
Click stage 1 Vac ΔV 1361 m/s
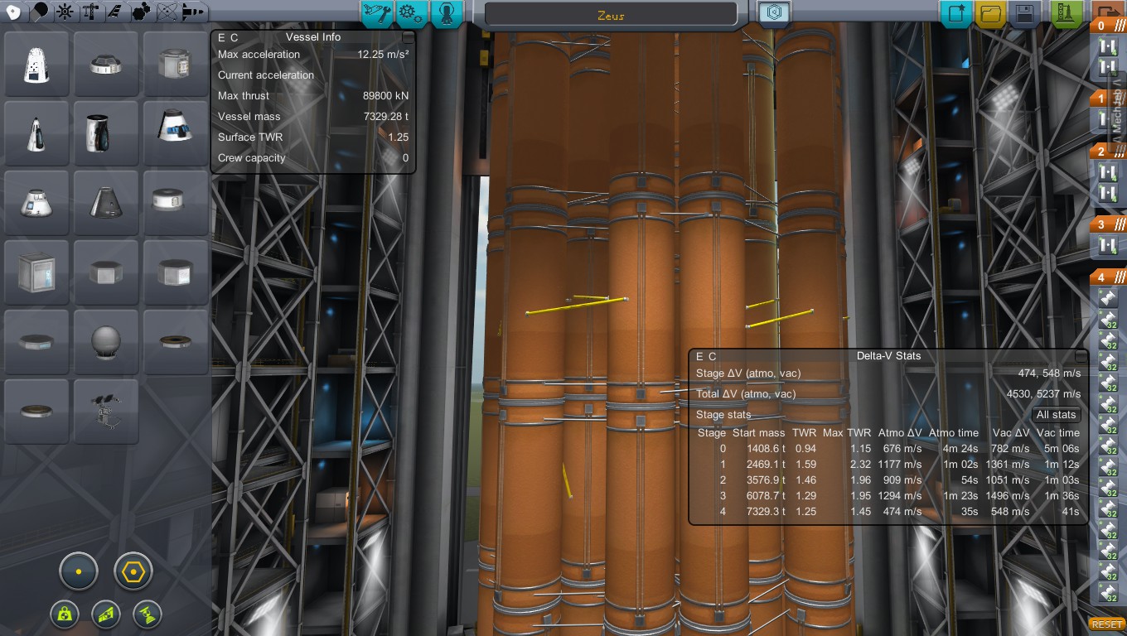point(1008,464)
